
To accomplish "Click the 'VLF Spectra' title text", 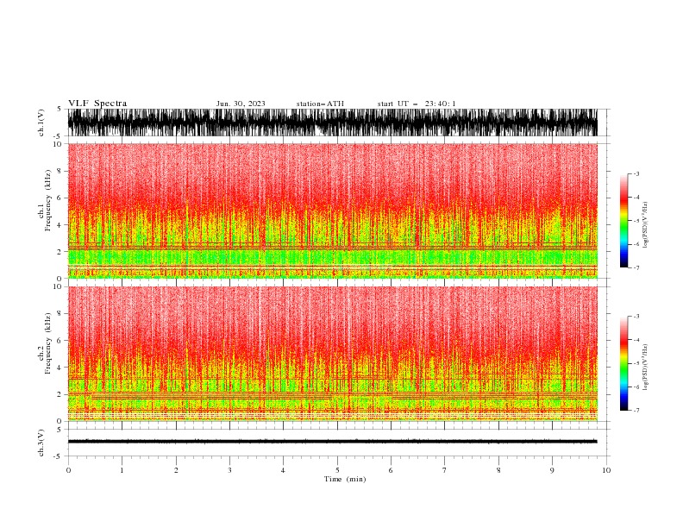I will (97, 104).
